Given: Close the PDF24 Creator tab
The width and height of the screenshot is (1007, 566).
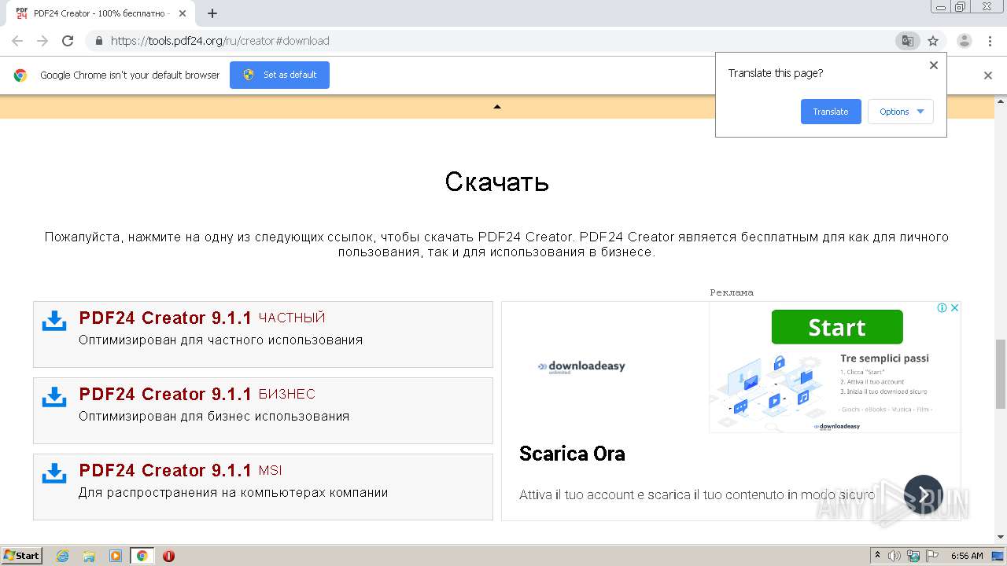Looking at the screenshot, I should (x=183, y=13).
